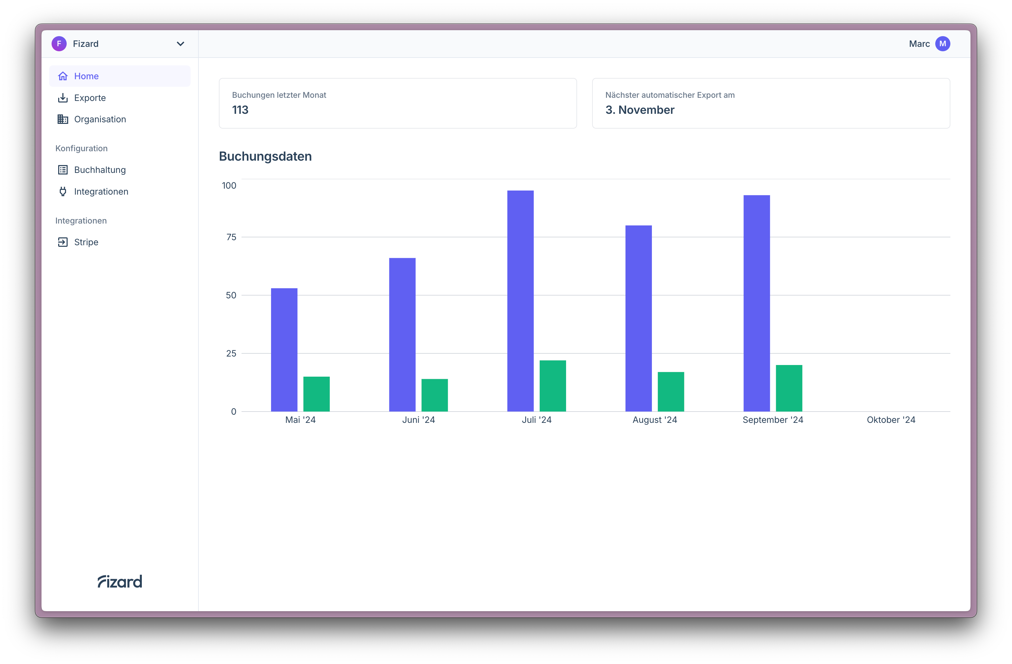Select the Nächster automatischer Export card
1012x664 pixels.
click(770, 103)
